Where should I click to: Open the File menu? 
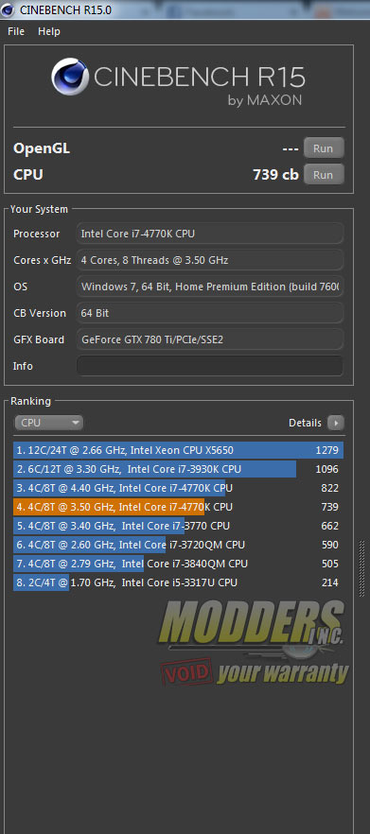[16, 32]
